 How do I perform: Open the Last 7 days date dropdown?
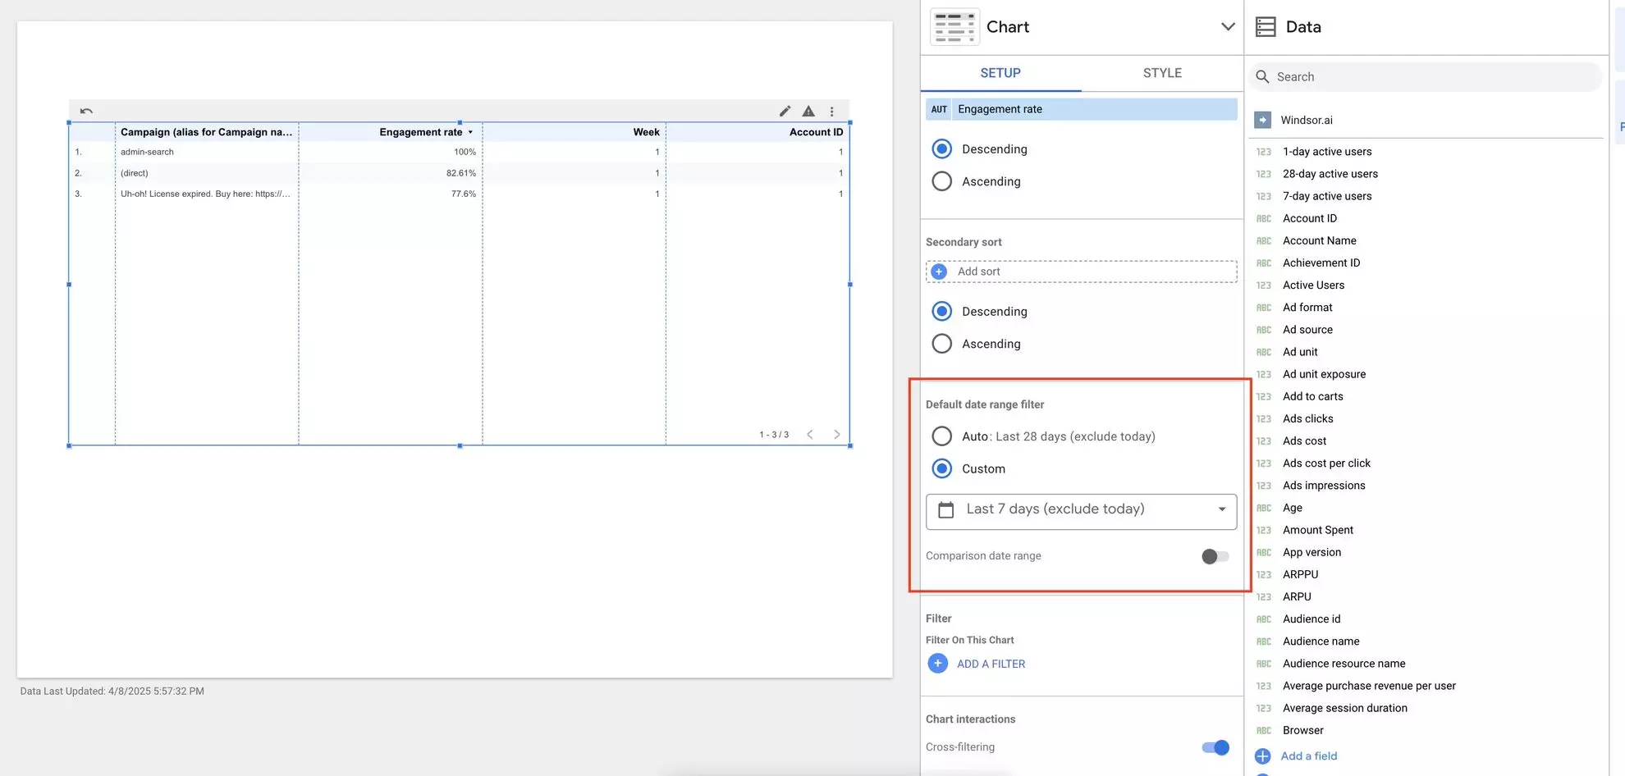tap(1082, 511)
